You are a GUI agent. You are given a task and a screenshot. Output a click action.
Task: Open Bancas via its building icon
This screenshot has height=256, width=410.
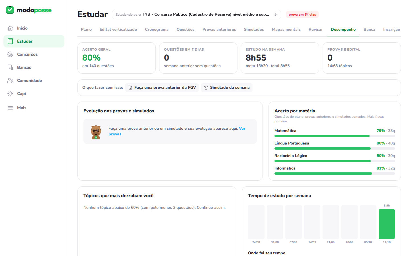coord(10,67)
